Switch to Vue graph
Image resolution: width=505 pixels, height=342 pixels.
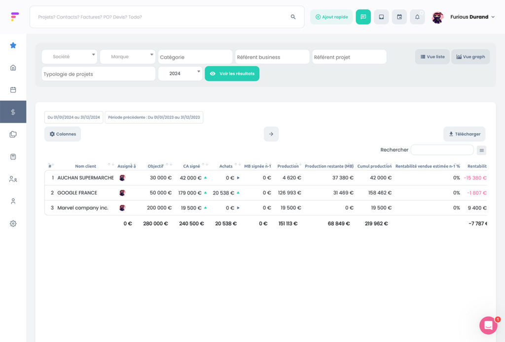470,57
